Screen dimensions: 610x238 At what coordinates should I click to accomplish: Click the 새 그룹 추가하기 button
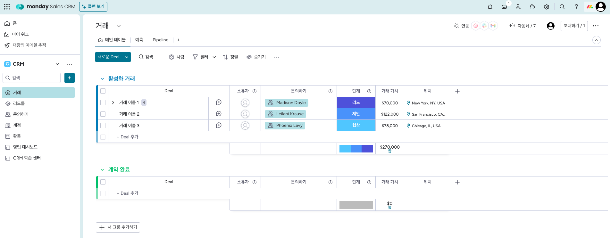point(118,227)
